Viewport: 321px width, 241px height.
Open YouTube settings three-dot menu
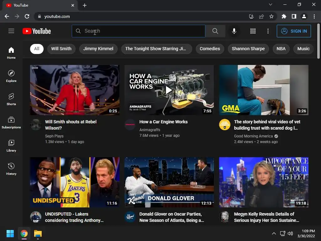(268, 31)
